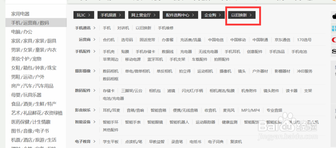
Task: Select 女鞋/箱包/钟表/珠宝 category
Action: tap(34, 68)
